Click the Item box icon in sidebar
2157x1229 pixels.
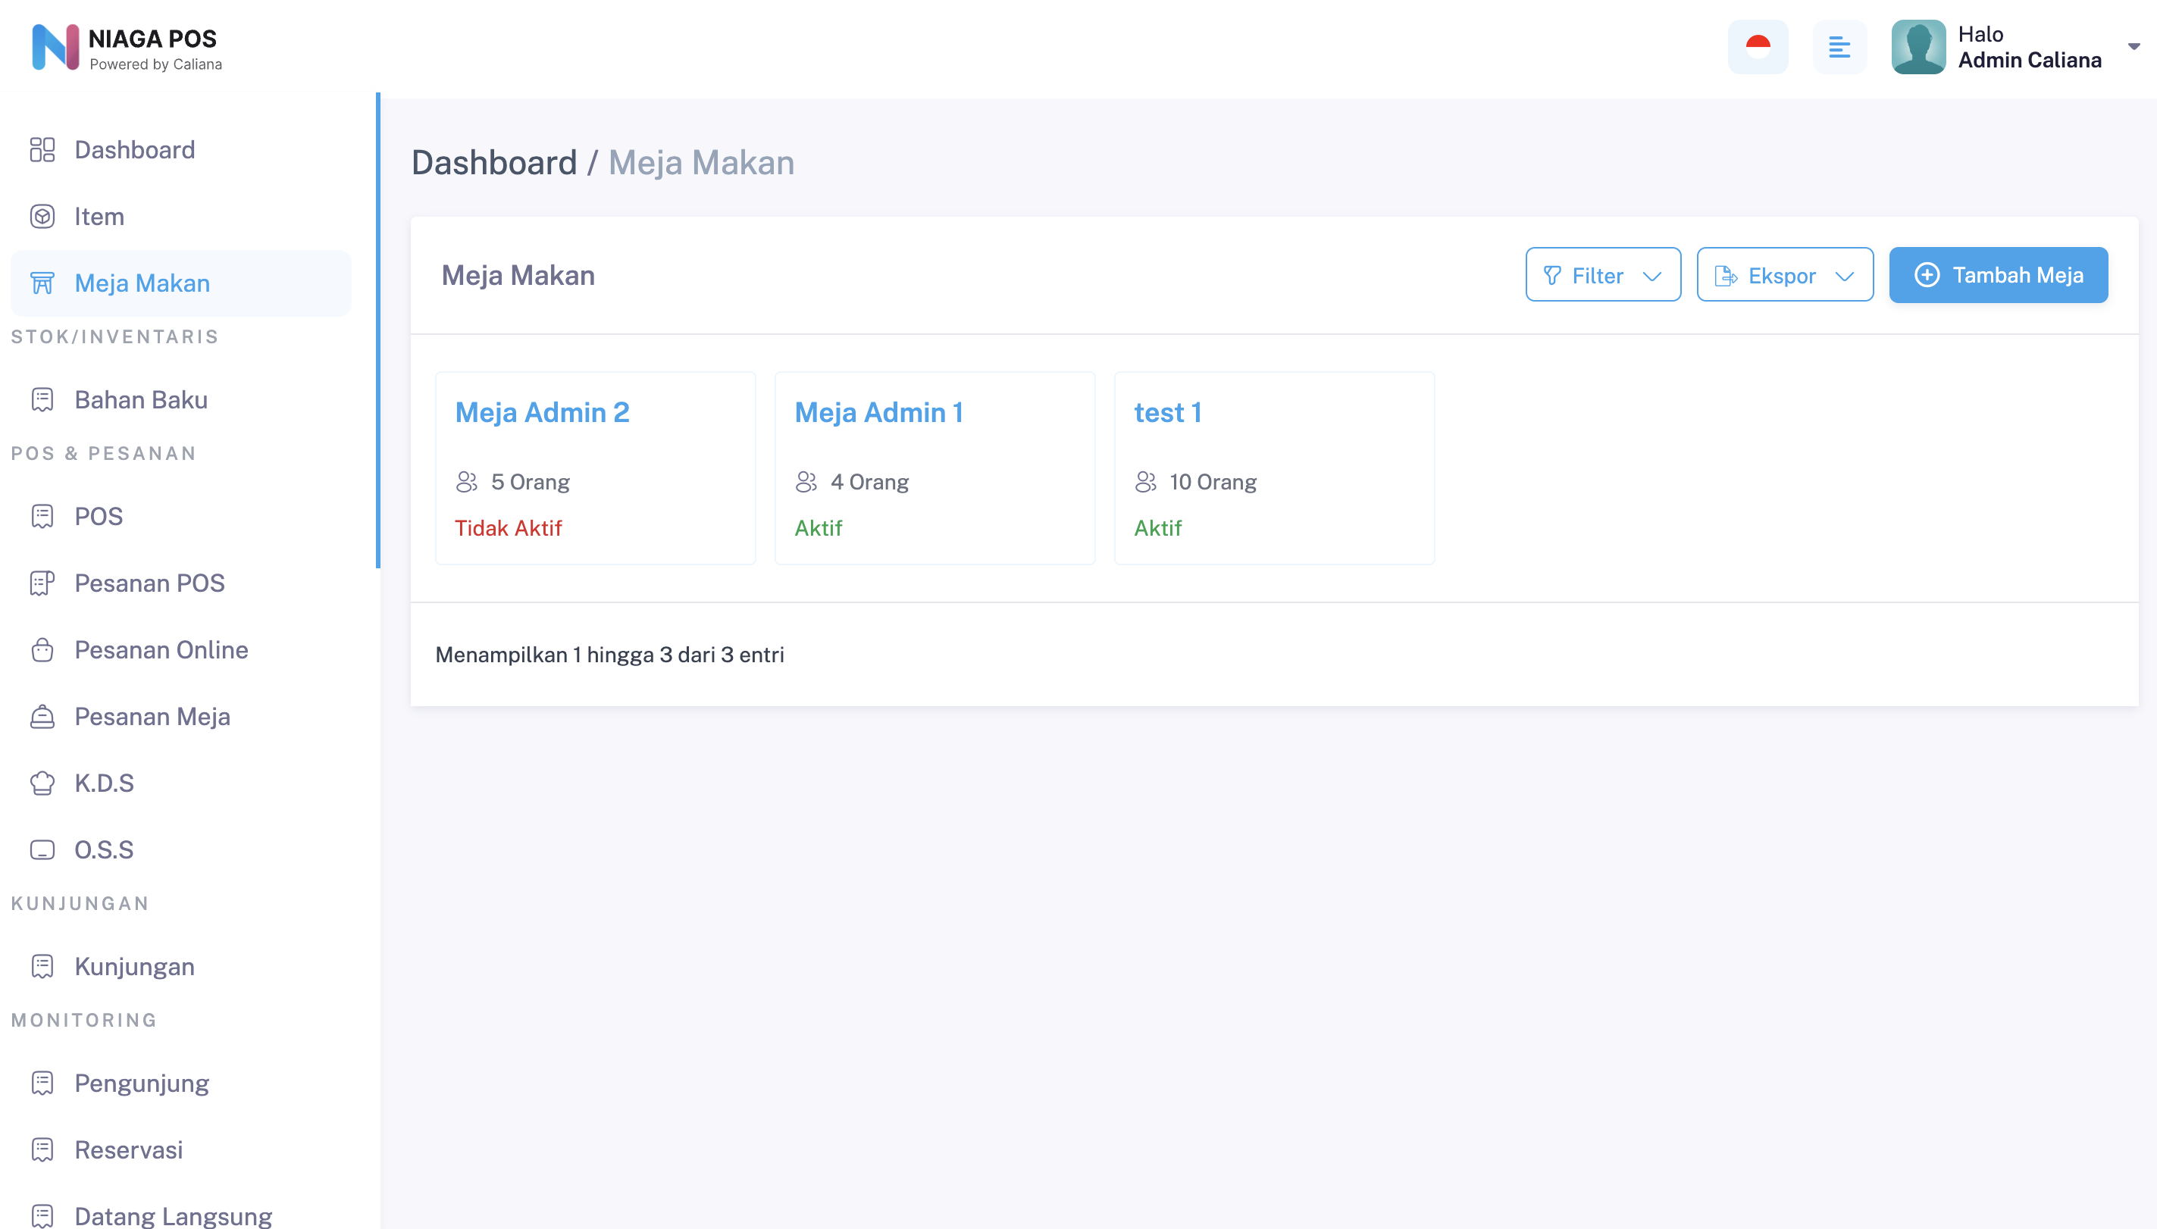pyautogui.click(x=42, y=217)
